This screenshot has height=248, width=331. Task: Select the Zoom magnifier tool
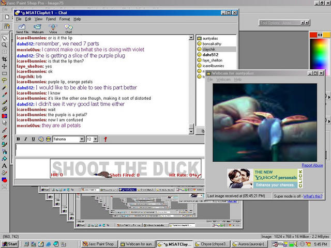click(x=4, y=45)
